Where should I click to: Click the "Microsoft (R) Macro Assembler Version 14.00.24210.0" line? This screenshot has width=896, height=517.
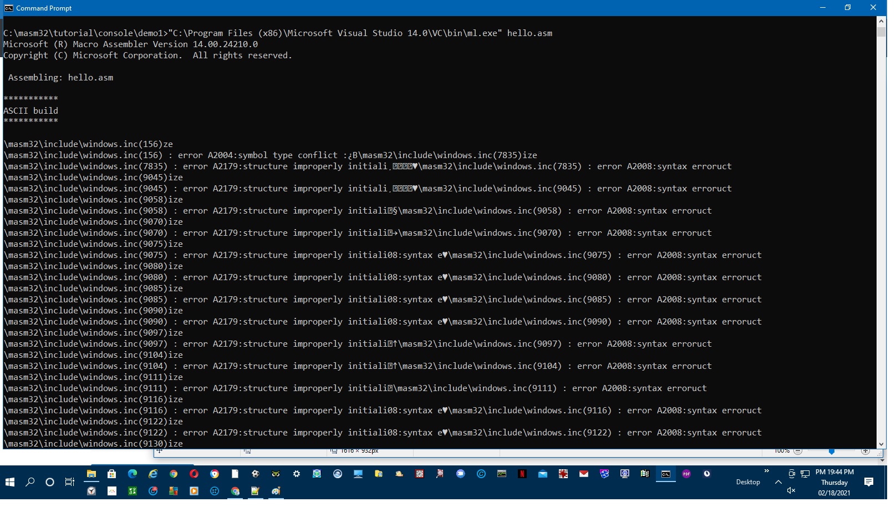130,44
